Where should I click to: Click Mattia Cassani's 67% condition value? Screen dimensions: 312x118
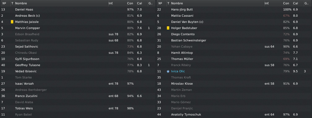point(286,16)
